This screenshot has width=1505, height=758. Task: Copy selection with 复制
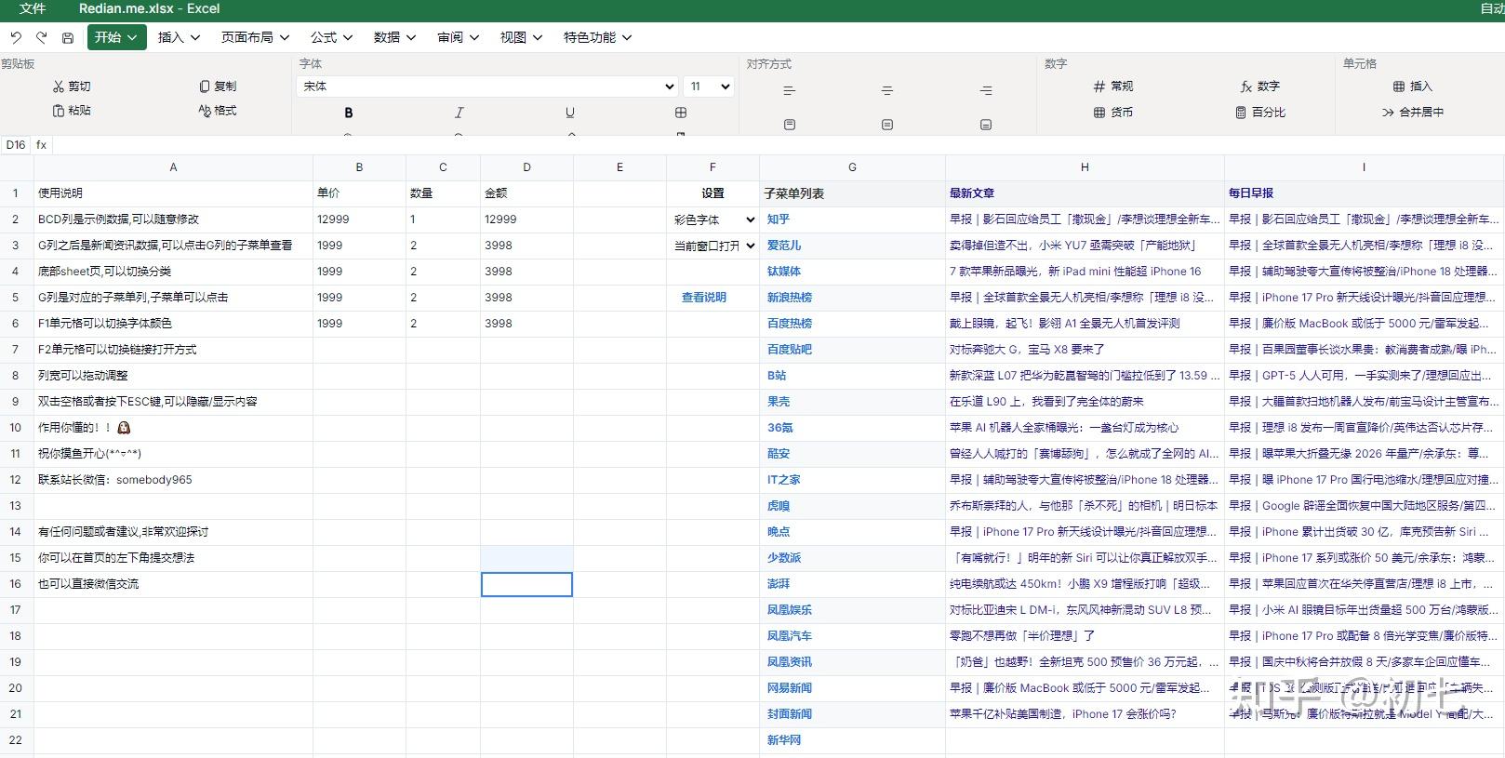tap(218, 86)
